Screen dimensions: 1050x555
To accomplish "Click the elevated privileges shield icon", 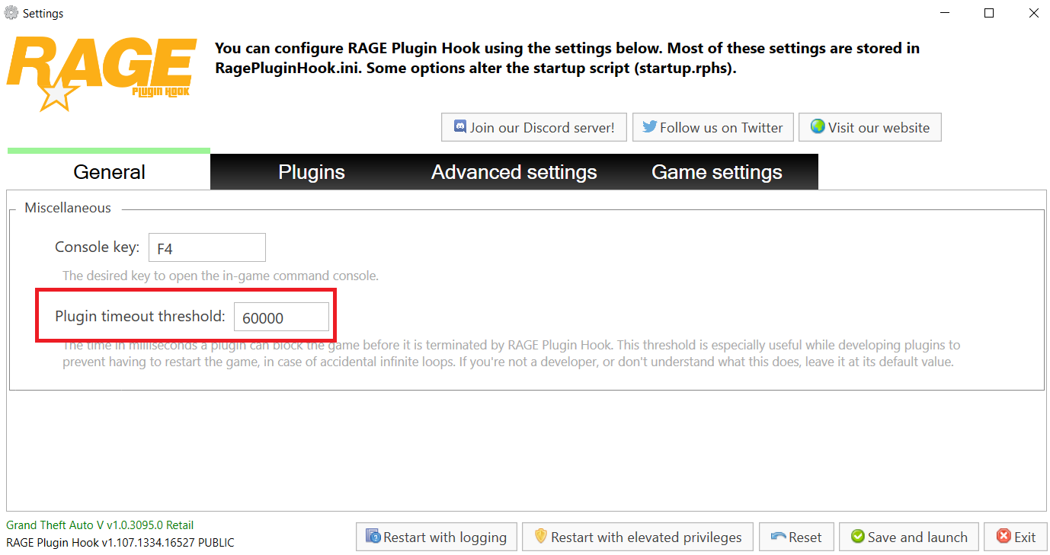I will point(541,537).
